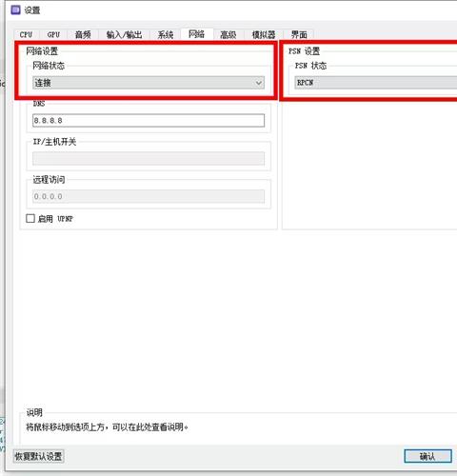Switch to the GPU tab
Image resolution: width=457 pixels, height=476 pixels.
pos(53,34)
